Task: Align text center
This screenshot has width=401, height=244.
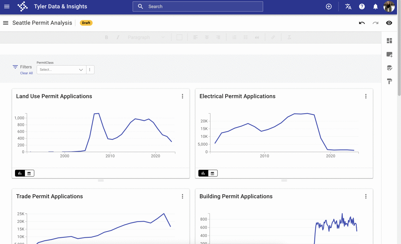Action: click(207, 37)
